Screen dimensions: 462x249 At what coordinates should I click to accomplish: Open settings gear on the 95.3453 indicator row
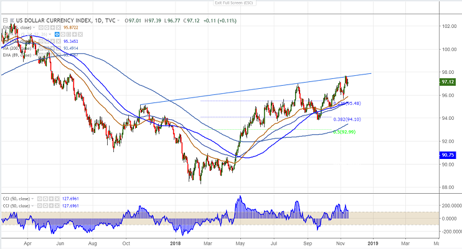(x=47, y=42)
